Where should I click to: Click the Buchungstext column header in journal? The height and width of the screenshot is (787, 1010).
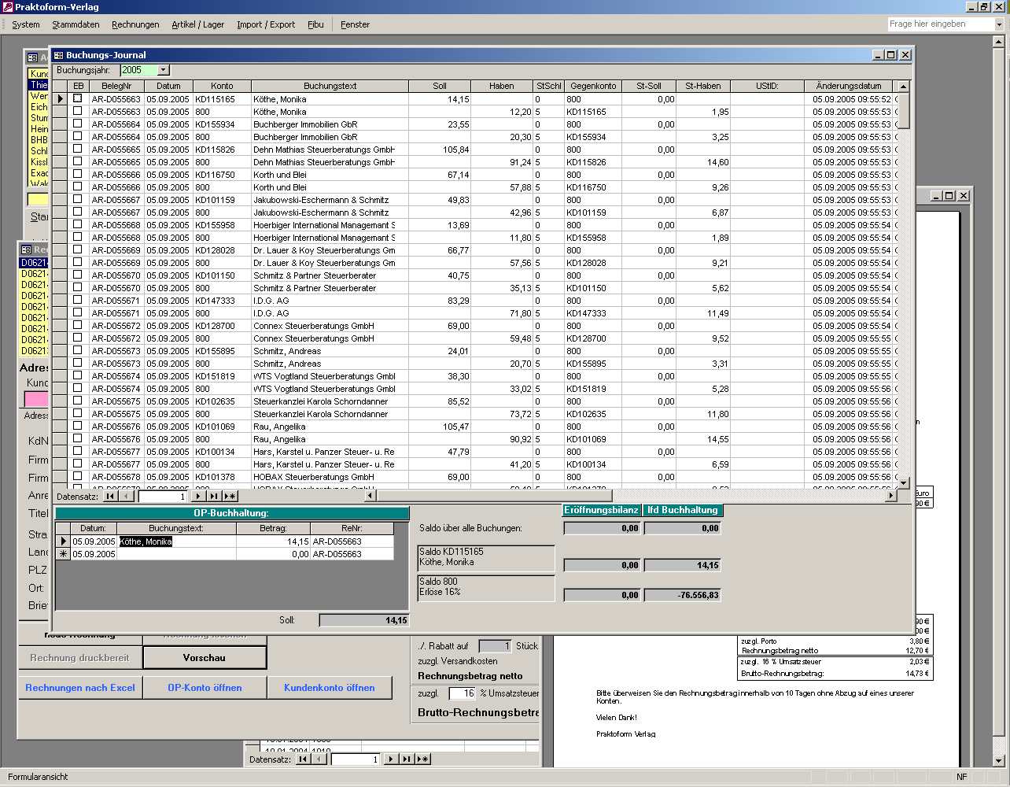coord(330,86)
